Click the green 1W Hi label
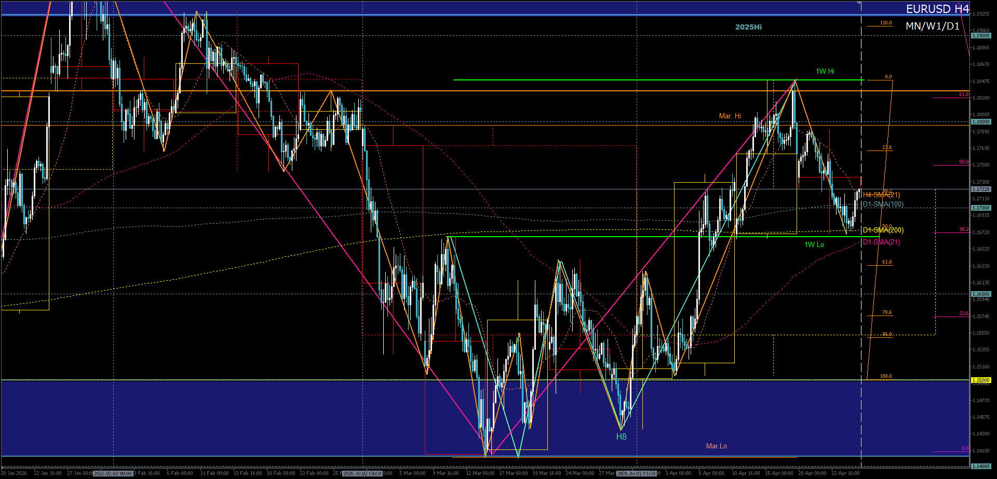The image size is (997, 479). point(825,71)
